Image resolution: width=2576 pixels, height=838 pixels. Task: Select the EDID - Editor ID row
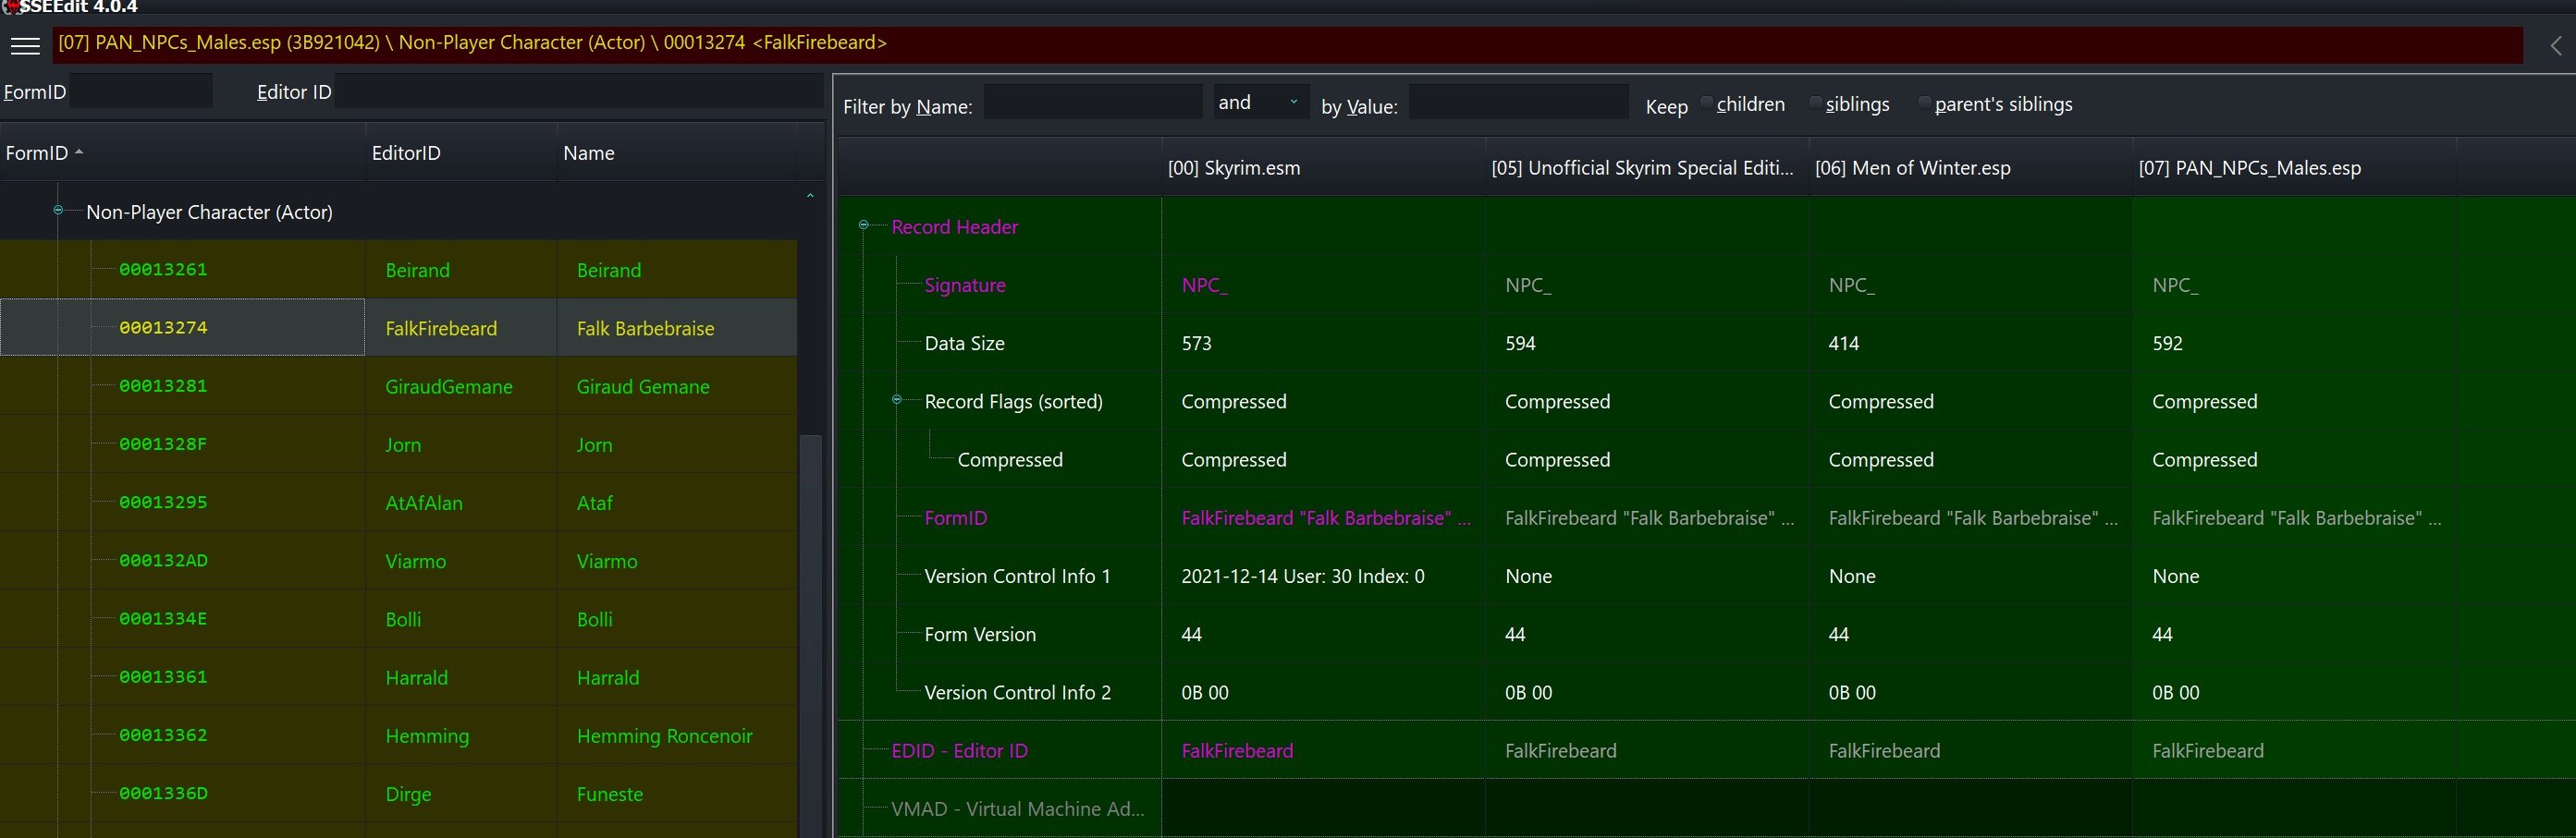[x=959, y=751]
